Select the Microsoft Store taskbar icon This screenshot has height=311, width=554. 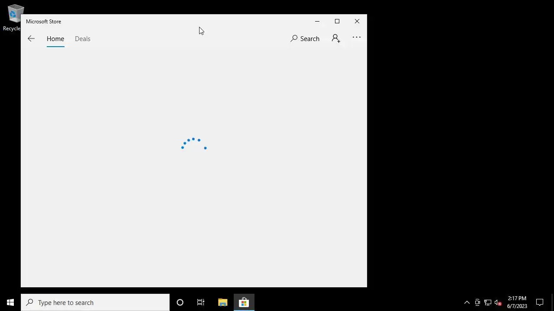[244, 302]
